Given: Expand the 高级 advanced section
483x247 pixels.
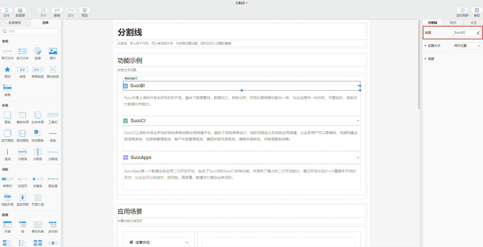Looking at the screenshot, I should pyautogui.click(x=431, y=59).
